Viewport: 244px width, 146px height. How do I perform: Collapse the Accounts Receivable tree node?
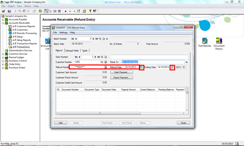(x=3, y=23)
